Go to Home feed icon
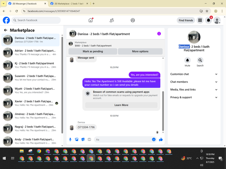Image resolution: width=226 pixels, height=169 pixels. (90, 20)
